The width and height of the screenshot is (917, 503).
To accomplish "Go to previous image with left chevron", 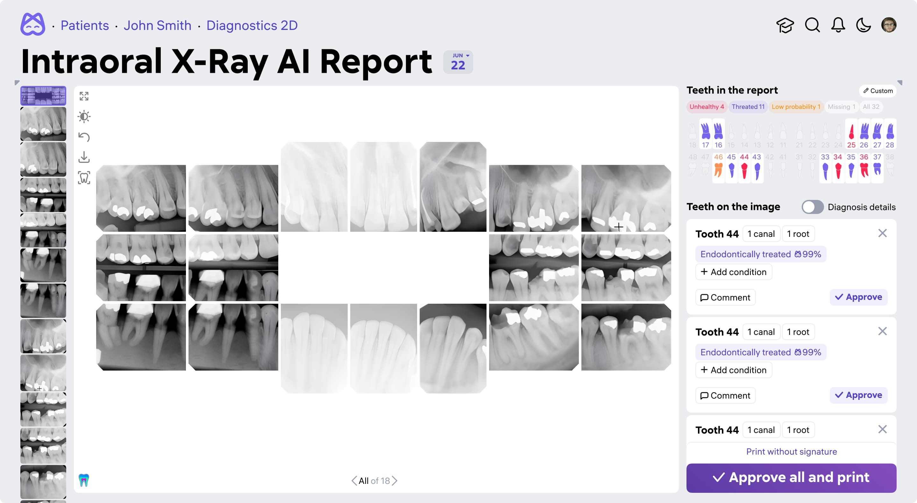I will [x=354, y=481].
